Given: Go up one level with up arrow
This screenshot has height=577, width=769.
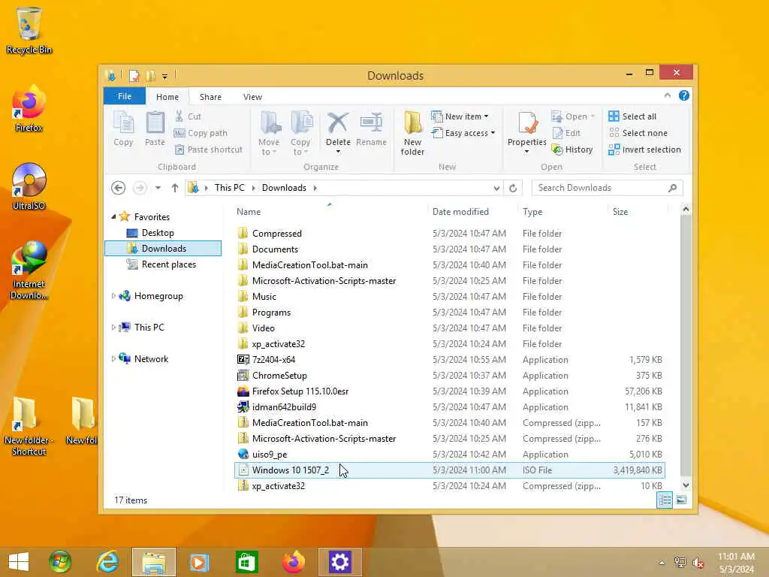Looking at the screenshot, I should (x=174, y=188).
